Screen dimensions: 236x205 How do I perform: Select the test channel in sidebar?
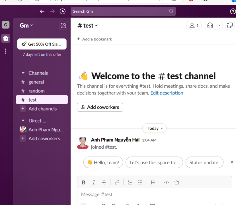tap(42, 100)
